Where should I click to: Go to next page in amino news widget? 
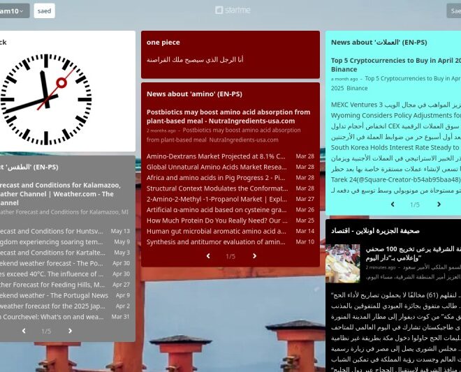pyautogui.click(x=254, y=256)
